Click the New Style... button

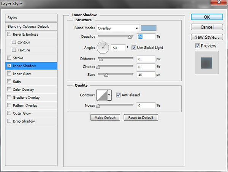(x=207, y=37)
